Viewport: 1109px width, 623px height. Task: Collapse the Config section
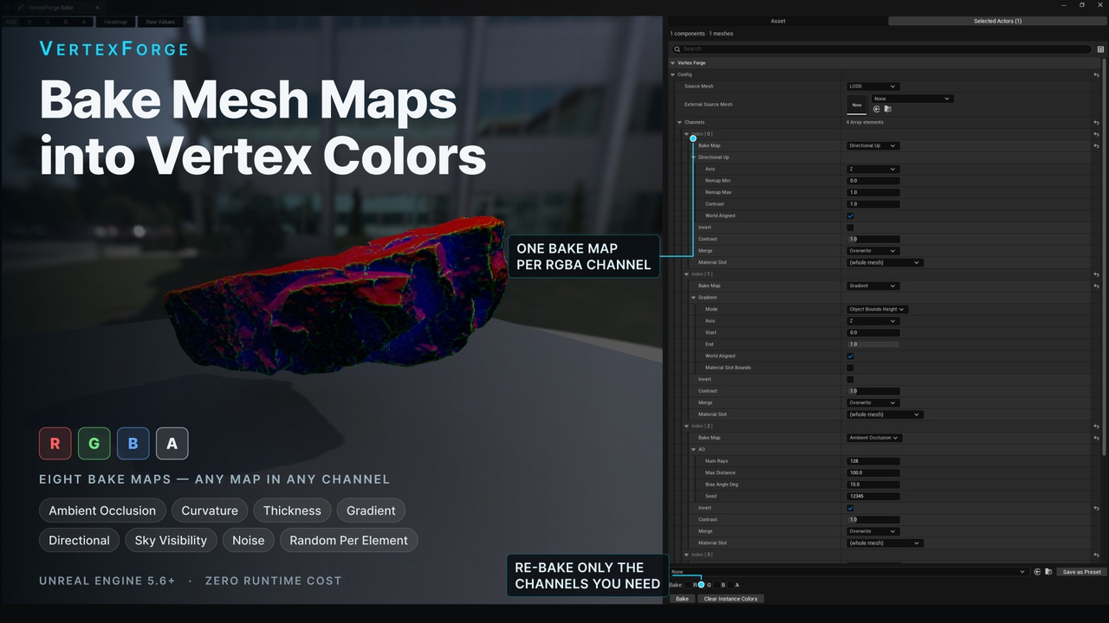(x=673, y=75)
